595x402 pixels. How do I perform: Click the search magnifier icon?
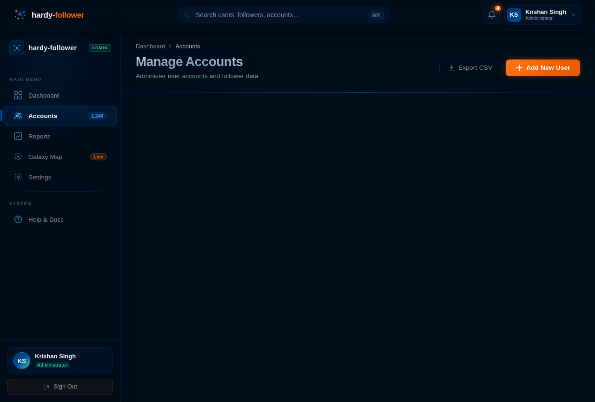click(187, 15)
